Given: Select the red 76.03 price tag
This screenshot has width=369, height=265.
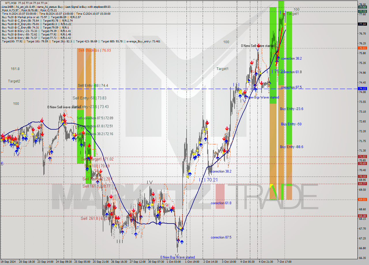Looking at the screenshot, I should (x=362, y=48).
